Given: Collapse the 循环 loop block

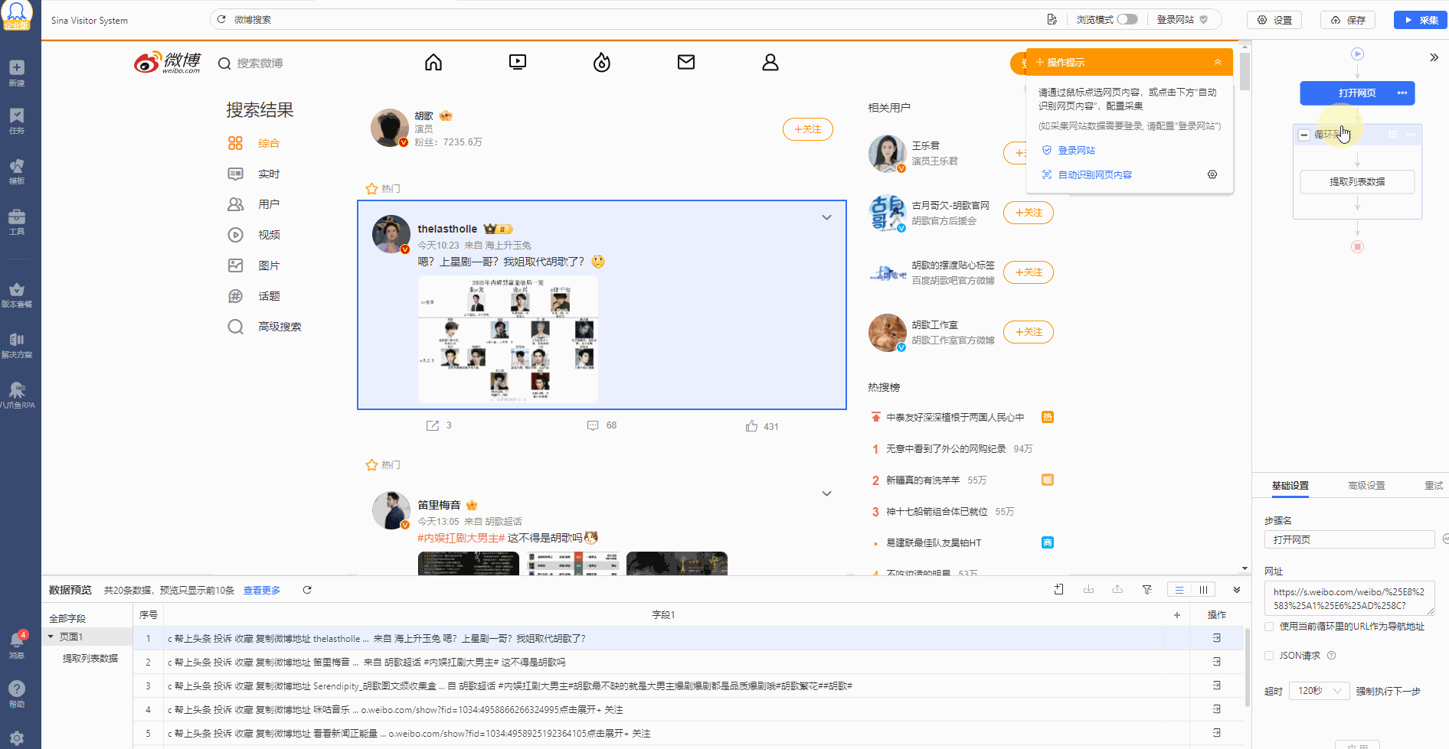Looking at the screenshot, I should click(x=1303, y=135).
